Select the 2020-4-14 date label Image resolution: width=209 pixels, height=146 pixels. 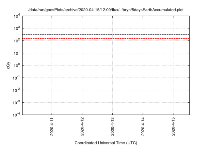click(143, 126)
